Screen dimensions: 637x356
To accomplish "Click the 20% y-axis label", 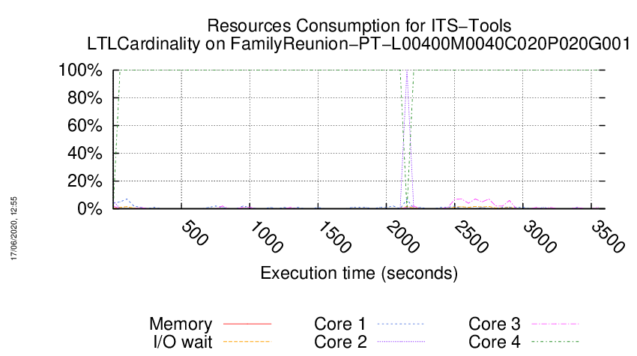I will coord(85,181).
